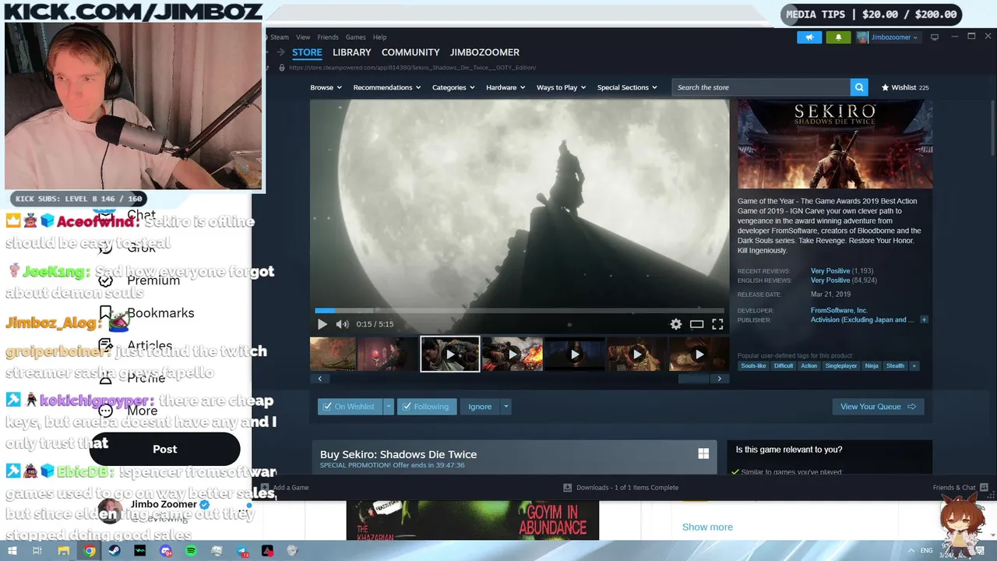Open Discord from the taskbar
The image size is (997, 561).
click(165, 551)
